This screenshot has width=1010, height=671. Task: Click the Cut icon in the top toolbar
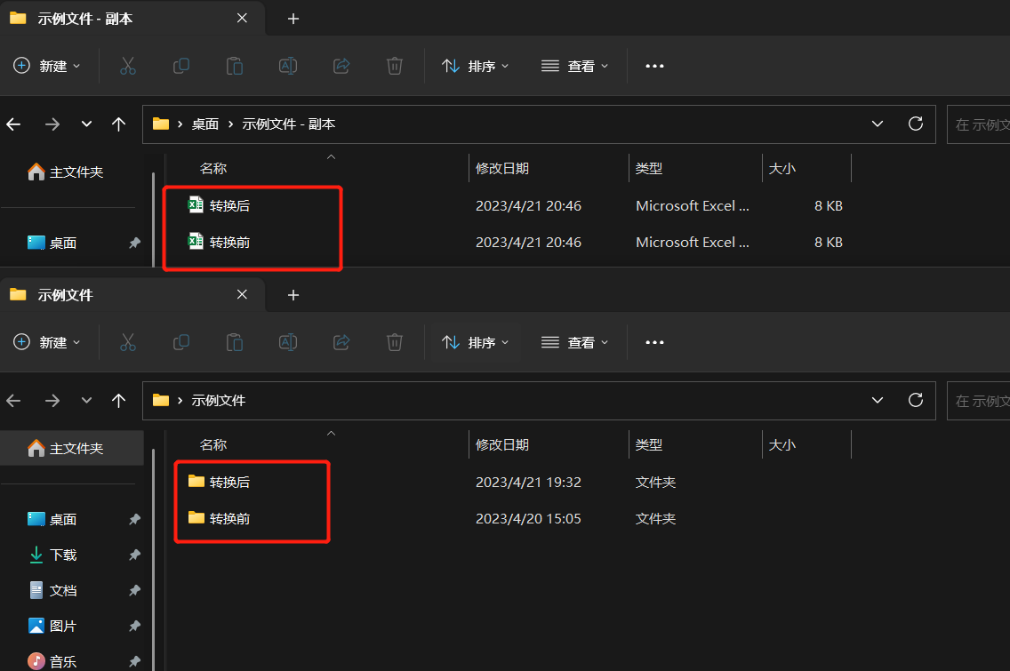click(x=127, y=66)
